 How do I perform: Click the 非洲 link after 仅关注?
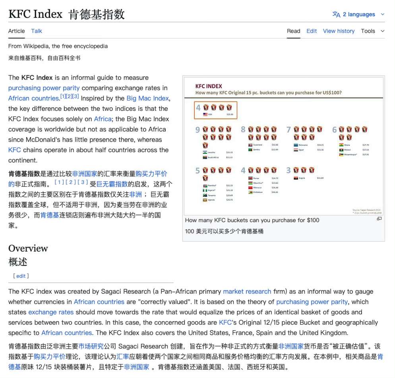[136, 194]
